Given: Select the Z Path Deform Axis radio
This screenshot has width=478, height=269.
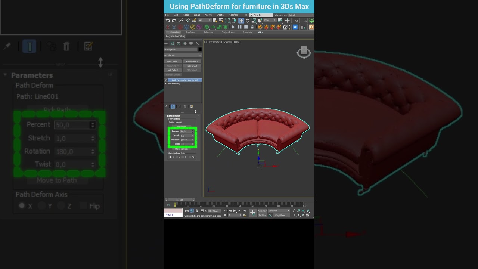Looking at the screenshot, I should point(183,157).
